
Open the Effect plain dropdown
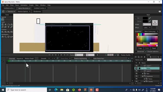point(147,28)
